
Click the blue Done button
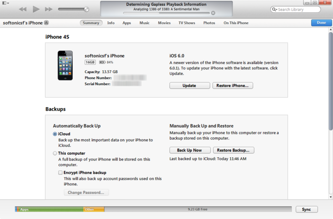[x=321, y=23]
